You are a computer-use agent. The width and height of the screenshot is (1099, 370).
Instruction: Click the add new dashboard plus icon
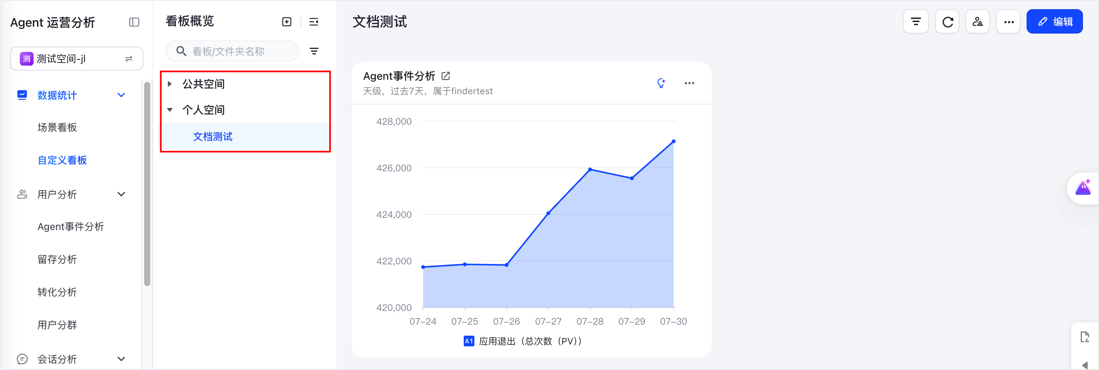pyautogui.click(x=287, y=22)
